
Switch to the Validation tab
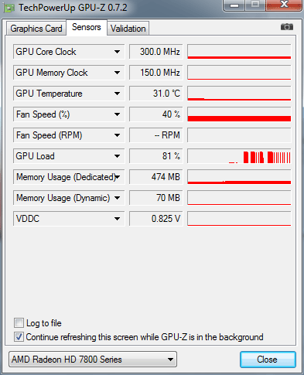[128, 29]
